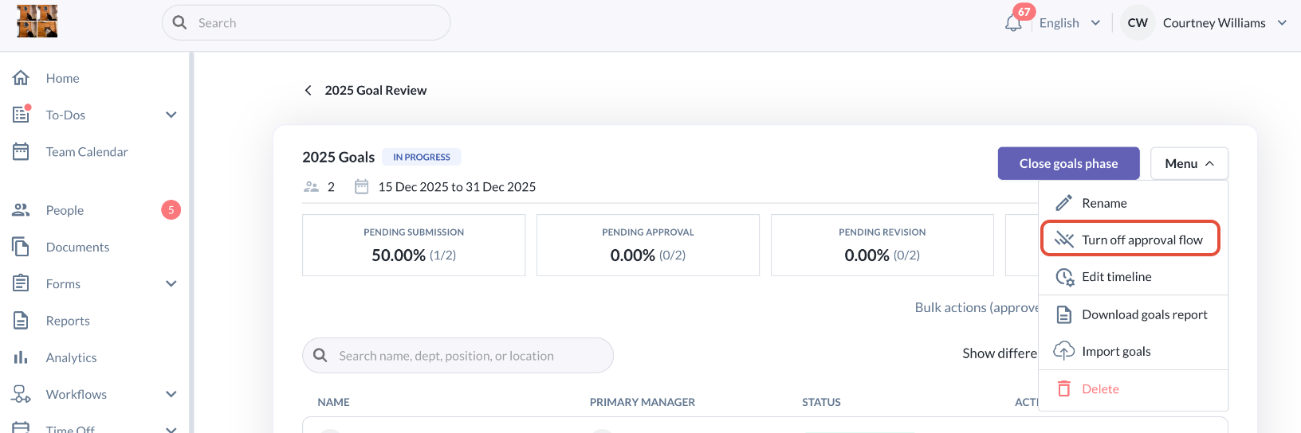This screenshot has height=433, width=1301.
Task: Click the magnifier icon in name search field
Action: pyautogui.click(x=320, y=355)
